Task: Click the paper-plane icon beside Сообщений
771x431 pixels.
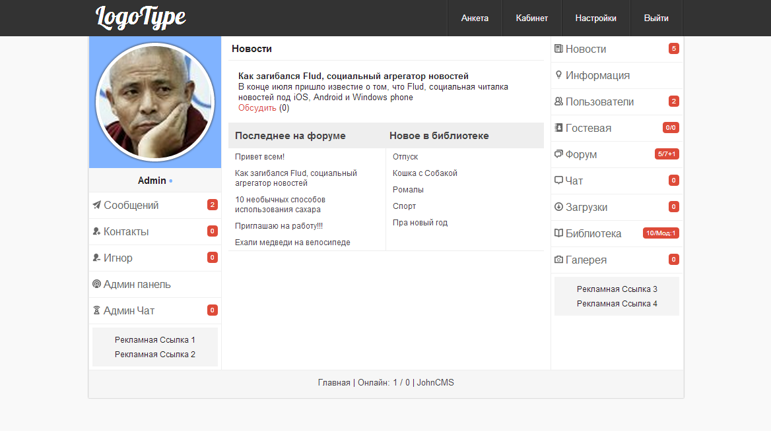Action: [x=97, y=205]
